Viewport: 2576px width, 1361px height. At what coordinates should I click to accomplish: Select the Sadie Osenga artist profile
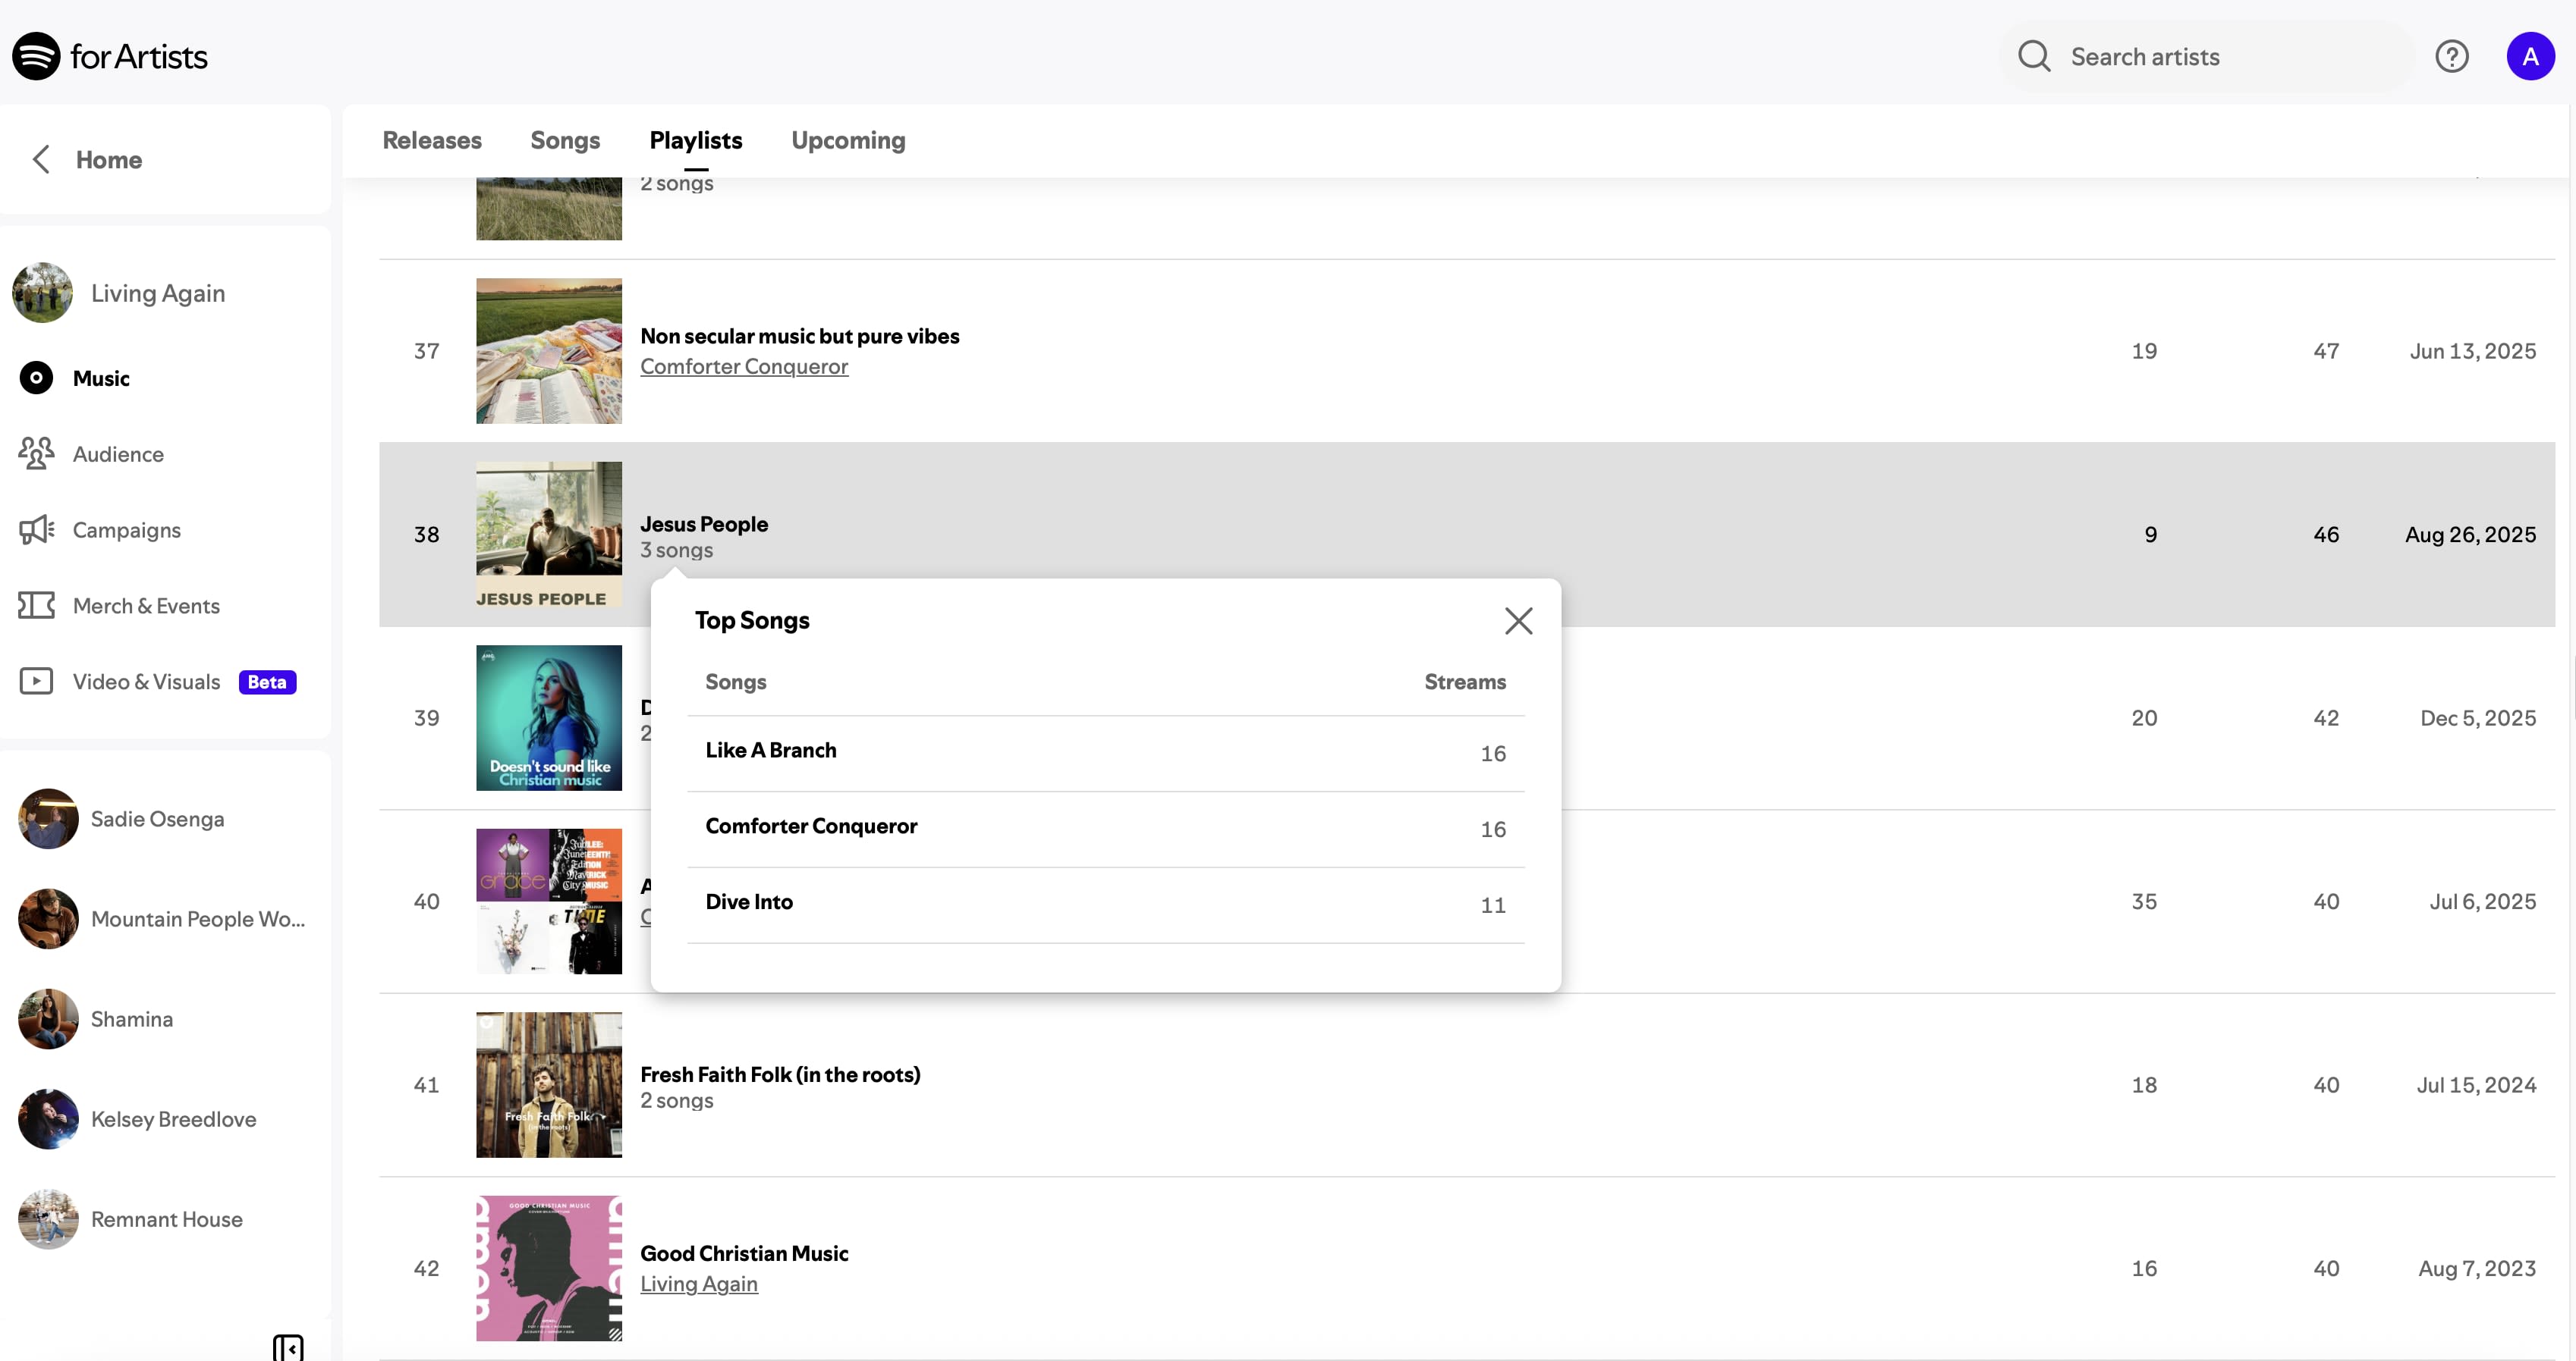pyautogui.click(x=157, y=820)
